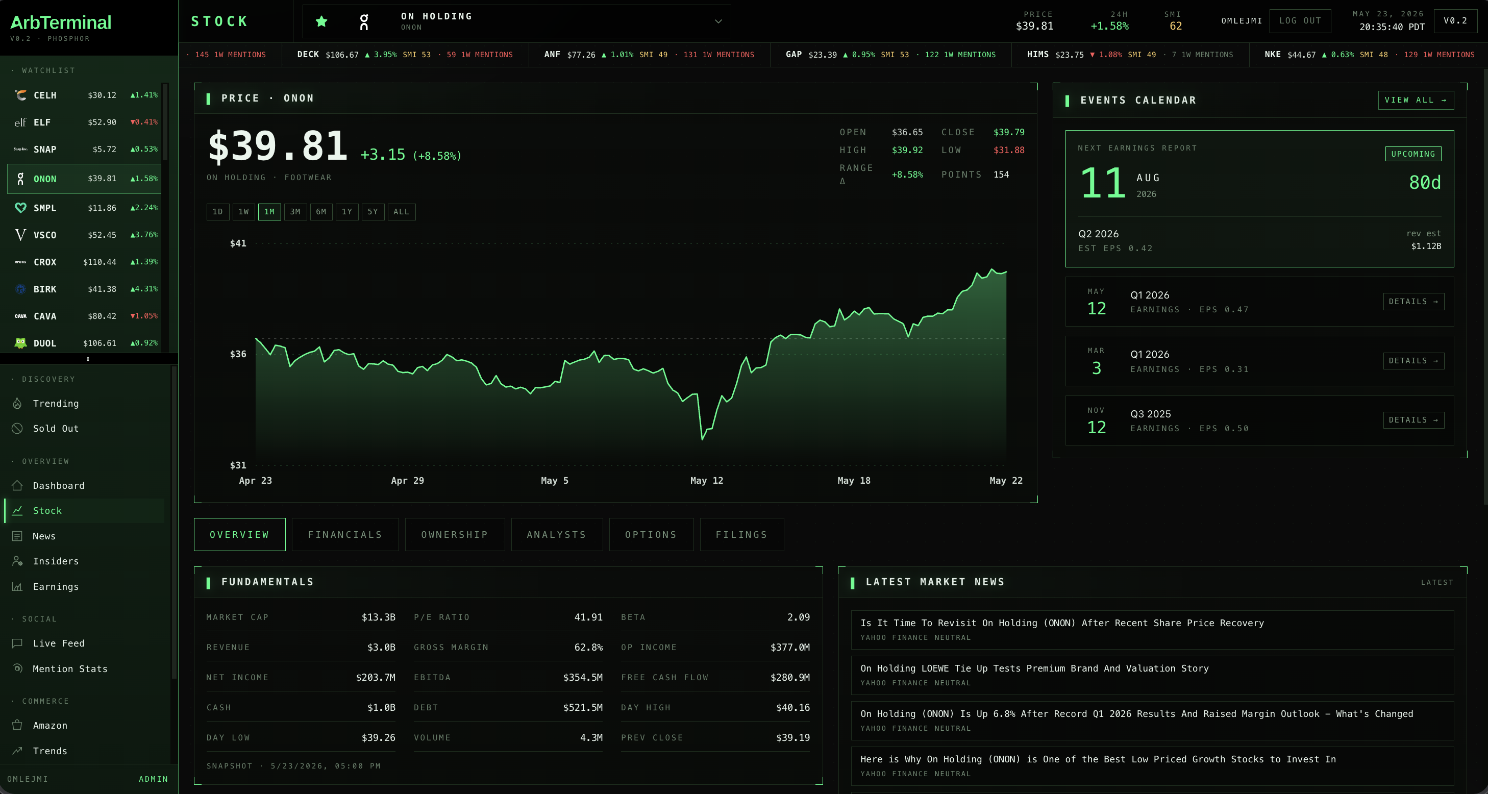Viewport: 1488px width, 794px height.
Task: Click the Dashboard home icon
Action: click(x=17, y=486)
